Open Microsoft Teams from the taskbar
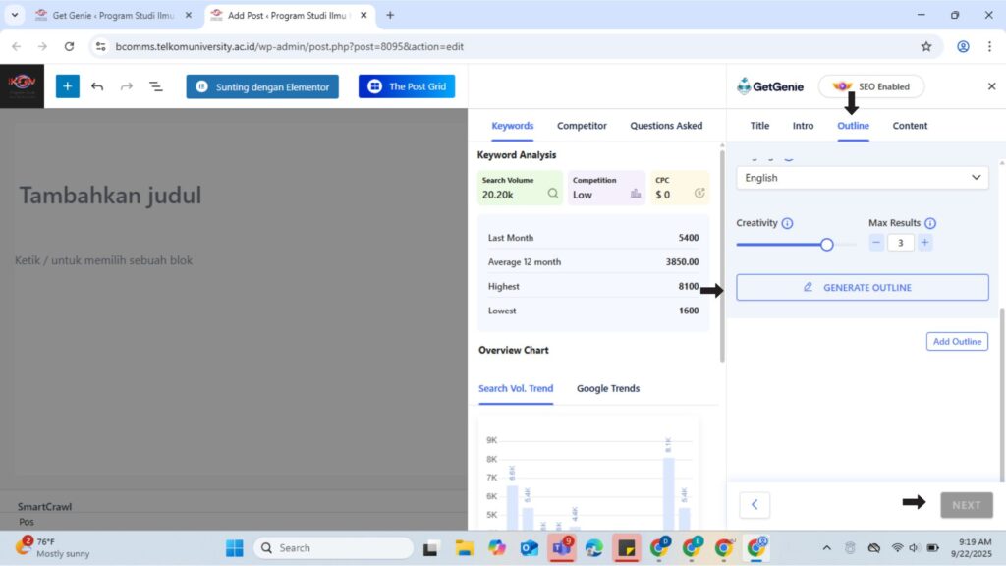Viewport: 1006px width, 566px height. point(561,548)
